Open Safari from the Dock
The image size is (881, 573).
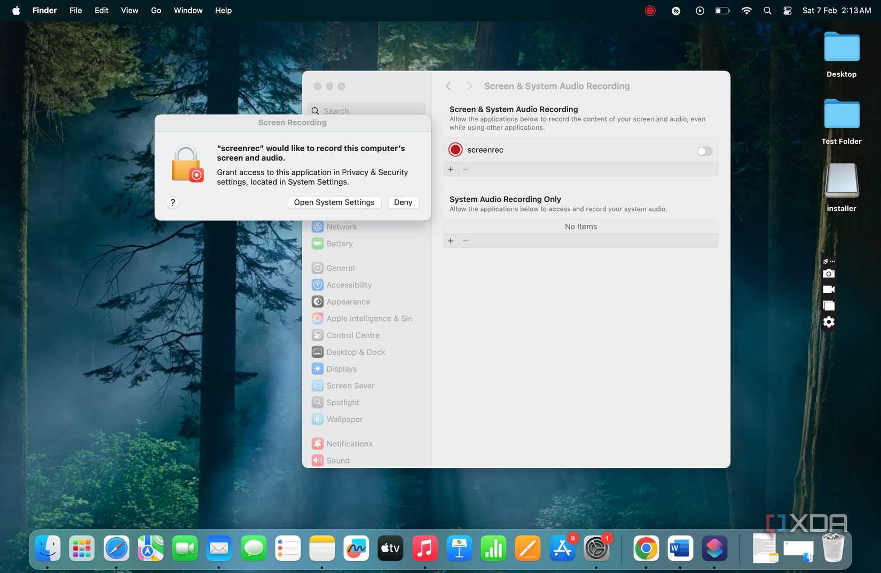coord(116,548)
